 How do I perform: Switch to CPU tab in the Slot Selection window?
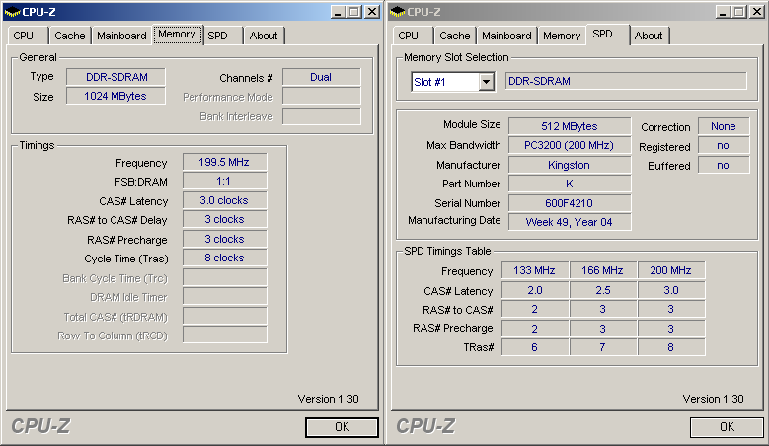[409, 36]
